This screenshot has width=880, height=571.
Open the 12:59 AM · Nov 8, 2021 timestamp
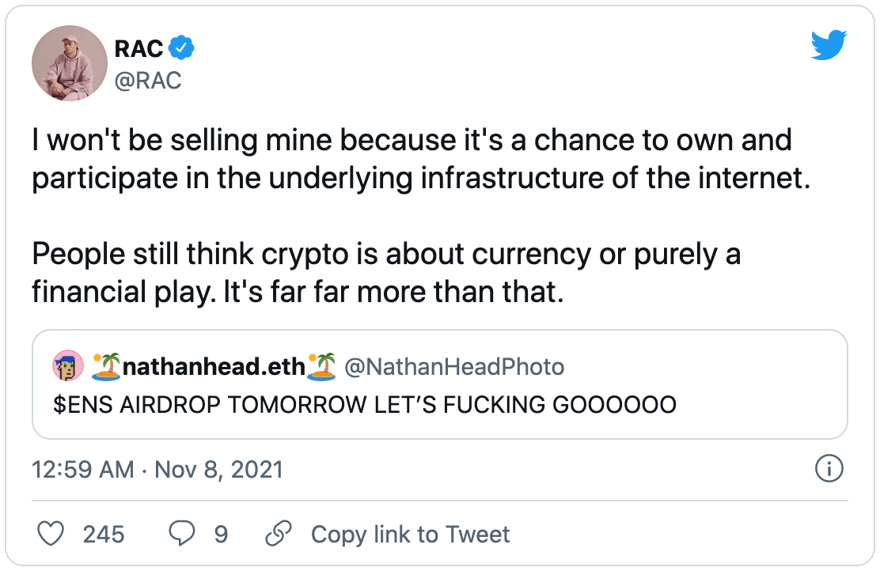[x=157, y=470]
